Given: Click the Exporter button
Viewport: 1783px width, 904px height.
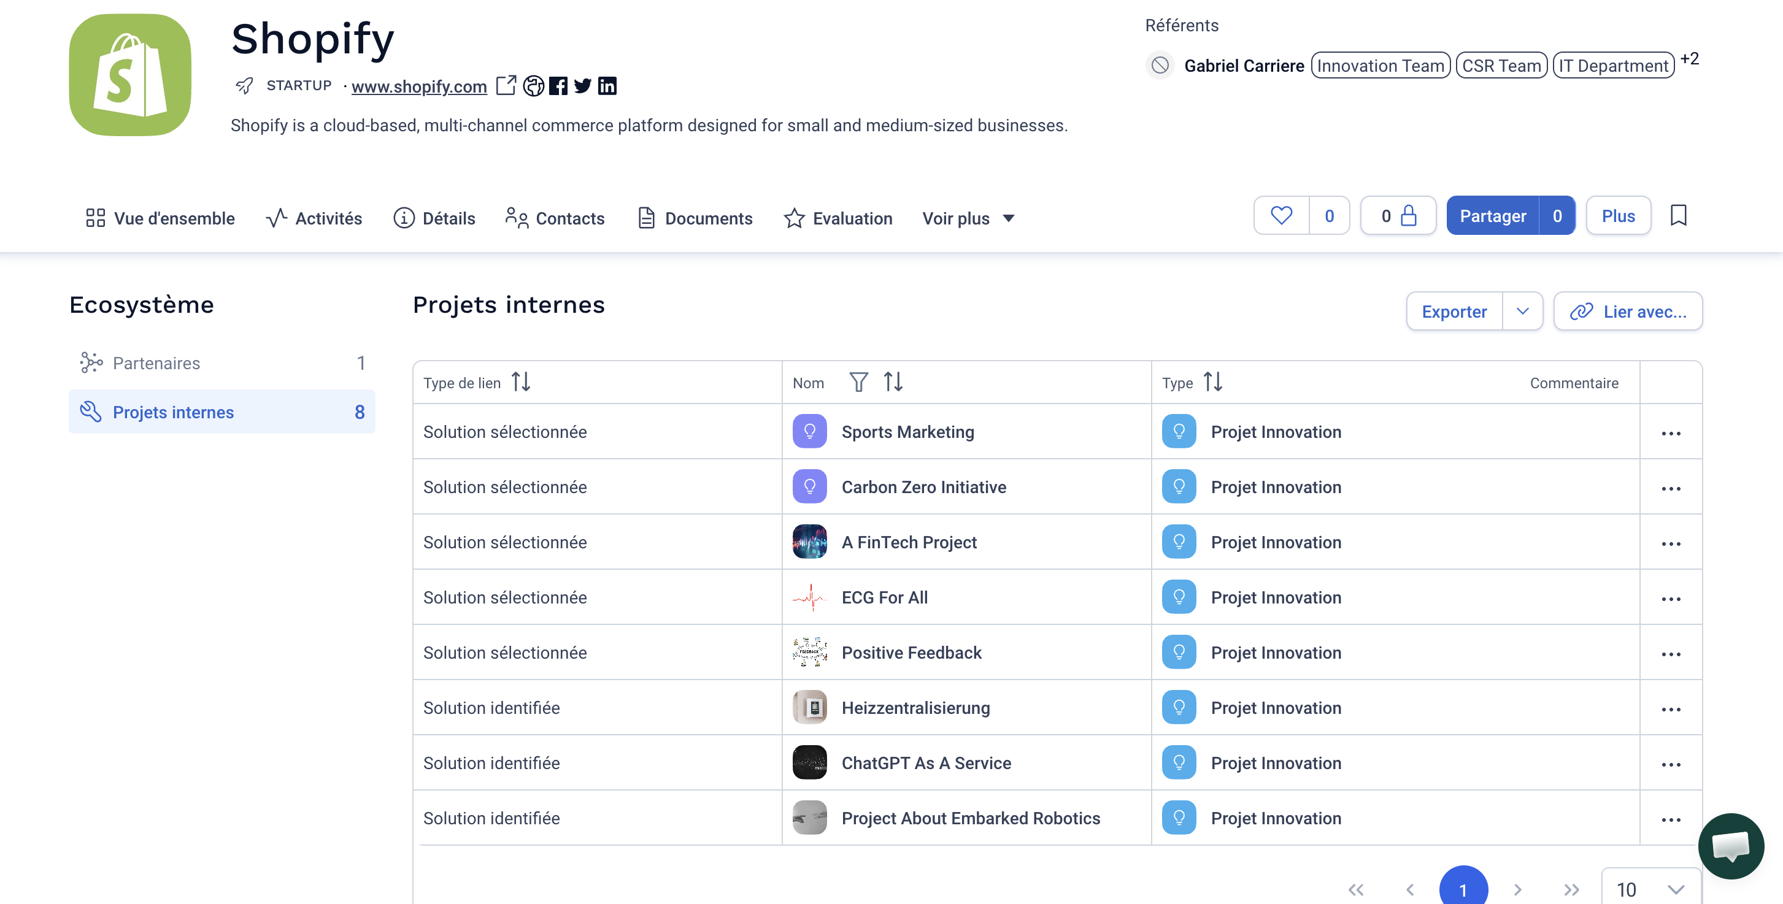Looking at the screenshot, I should coord(1454,311).
